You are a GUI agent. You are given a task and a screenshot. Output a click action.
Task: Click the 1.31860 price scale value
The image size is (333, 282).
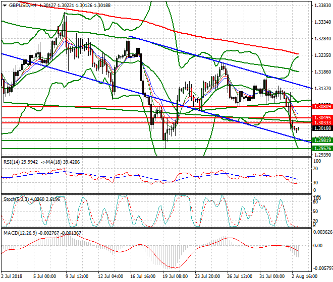point(322,72)
